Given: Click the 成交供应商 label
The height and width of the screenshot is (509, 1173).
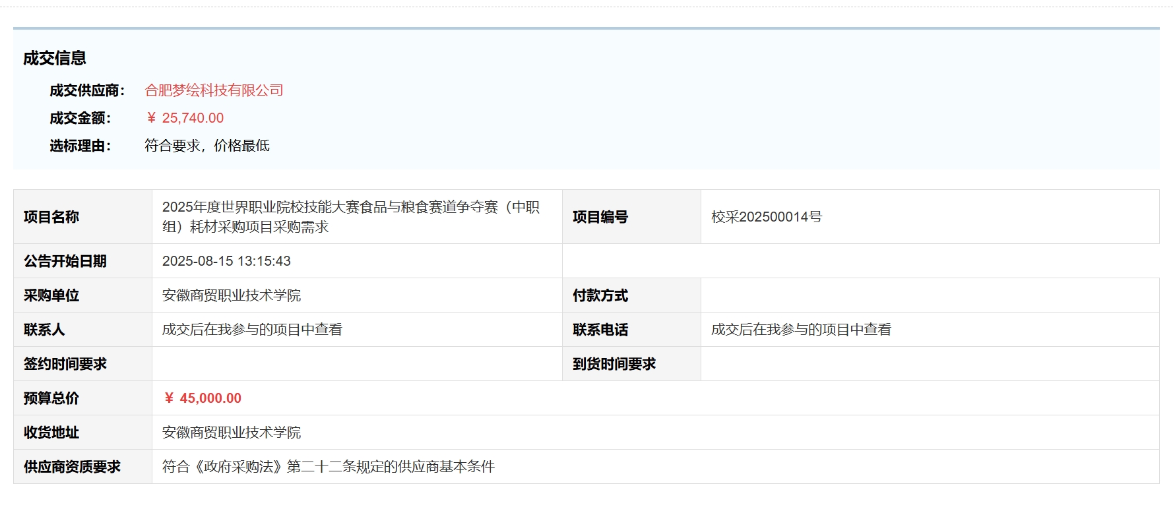Looking at the screenshot, I should 87,90.
